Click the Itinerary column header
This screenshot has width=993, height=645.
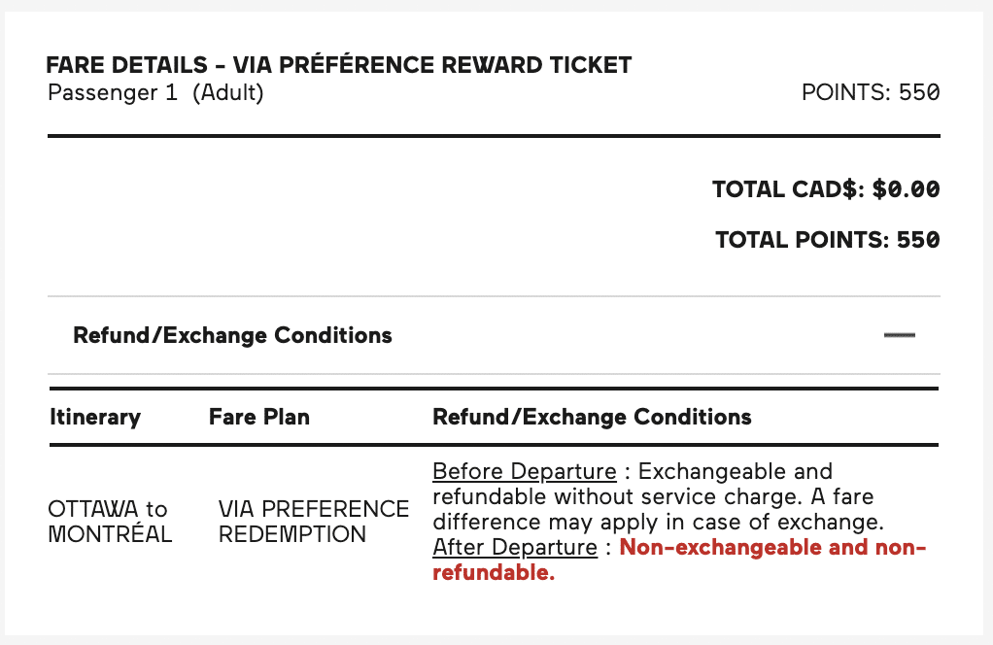(x=95, y=417)
